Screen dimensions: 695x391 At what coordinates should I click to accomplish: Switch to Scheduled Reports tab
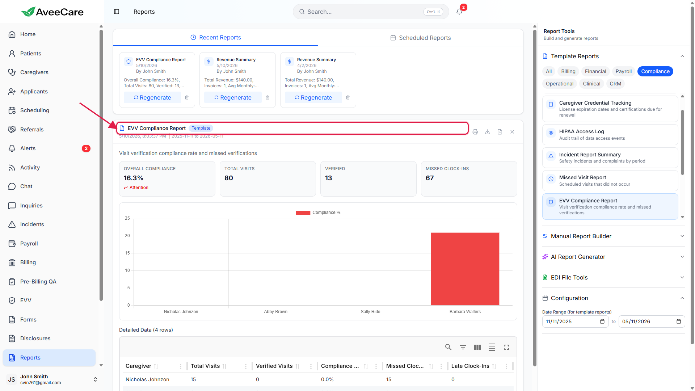(421, 38)
